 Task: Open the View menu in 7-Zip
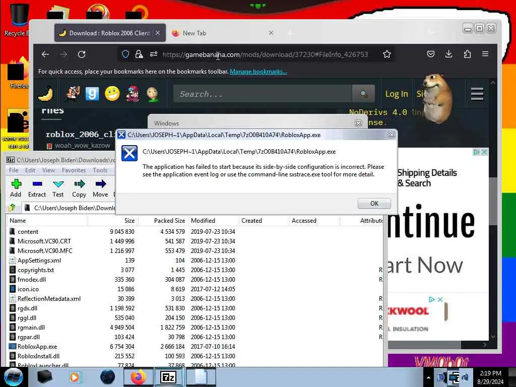pyautogui.click(x=48, y=170)
